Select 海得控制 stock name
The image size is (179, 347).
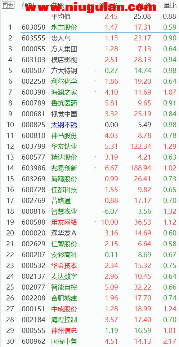coord(64,320)
